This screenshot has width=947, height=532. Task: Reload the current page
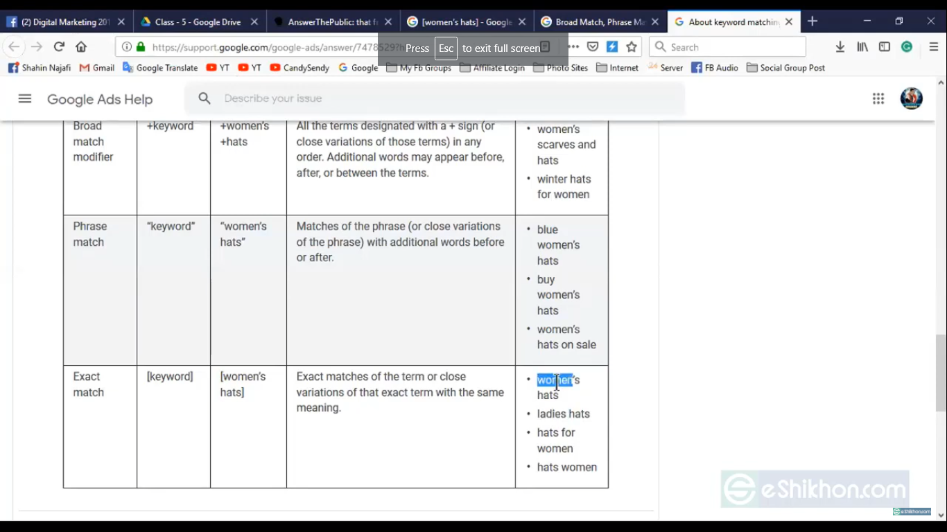pyautogui.click(x=59, y=47)
